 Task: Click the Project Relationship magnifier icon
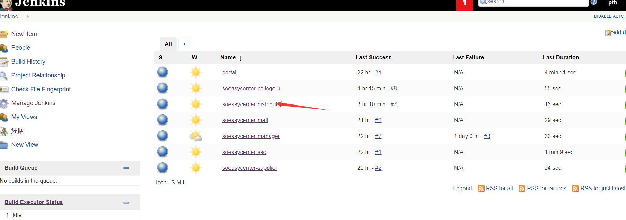coord(4,75)
